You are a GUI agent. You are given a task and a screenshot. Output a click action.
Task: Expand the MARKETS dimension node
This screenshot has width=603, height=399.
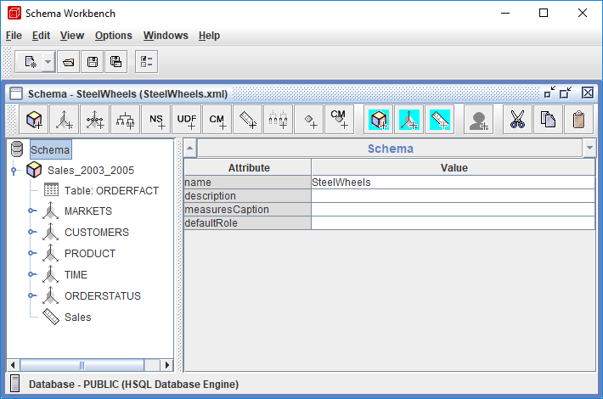click(x=31, y=211)
